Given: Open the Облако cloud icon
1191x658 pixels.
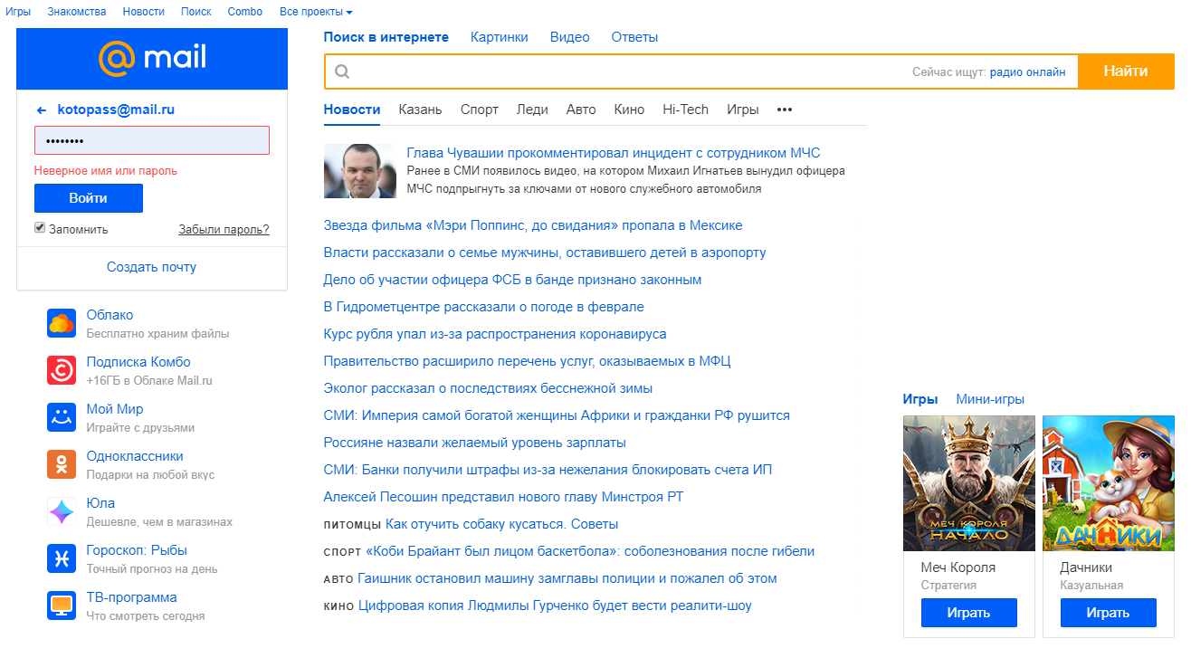Looking at the screenshot, I should click(62, 323).
